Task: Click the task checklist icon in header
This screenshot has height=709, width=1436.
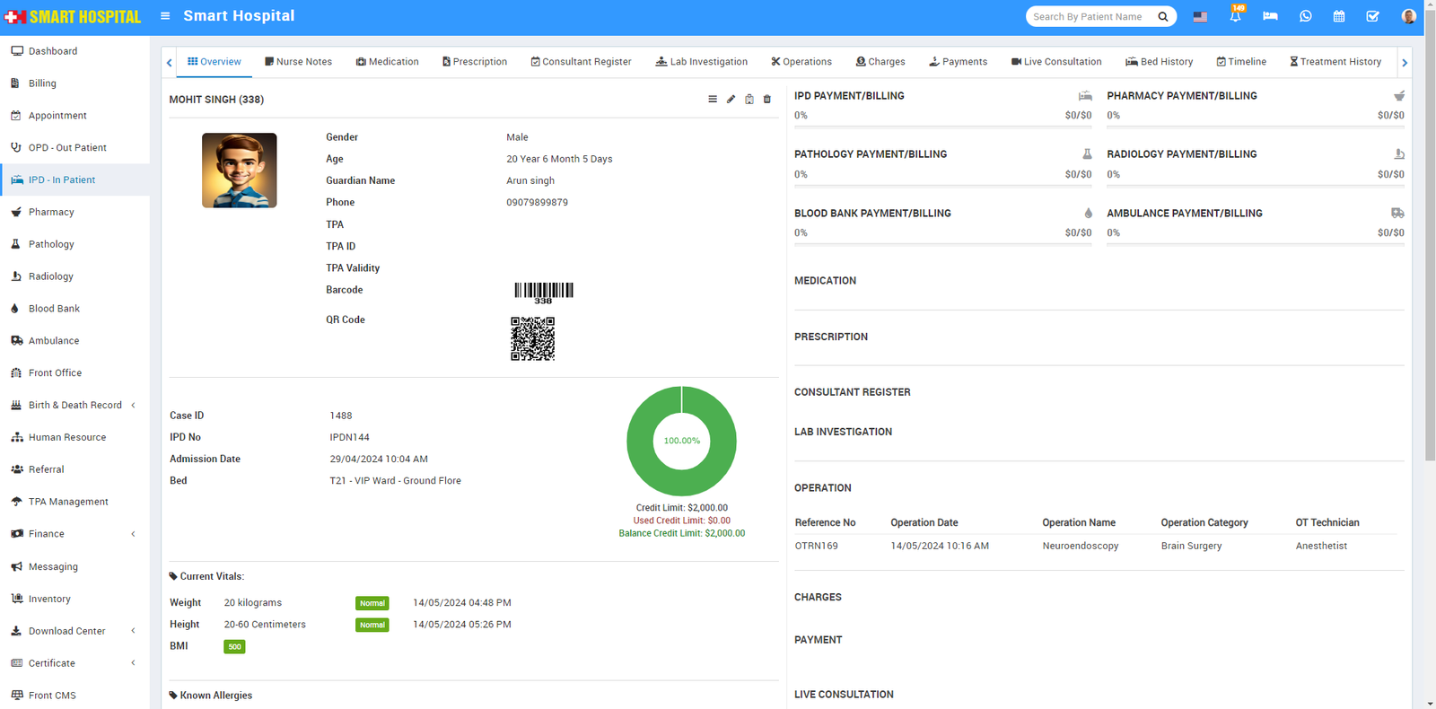Action: pyautogui.click(x=1372, y=17)
